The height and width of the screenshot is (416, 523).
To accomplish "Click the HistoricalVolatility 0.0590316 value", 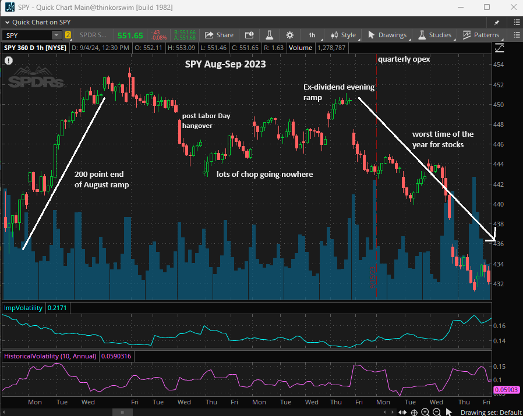I will pos(116,356).
